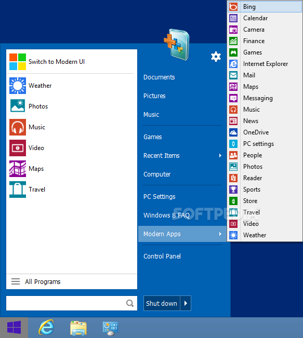Click the Weather sun icon in pinned list

pyautogui.click(x=18, y=86)
